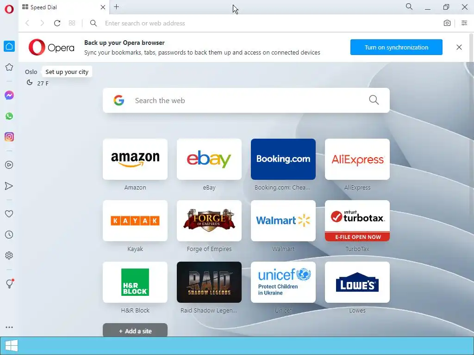Go forward with the forward arrow
The height and width of the screenshot is (355, 474).
tap(42, 23)
